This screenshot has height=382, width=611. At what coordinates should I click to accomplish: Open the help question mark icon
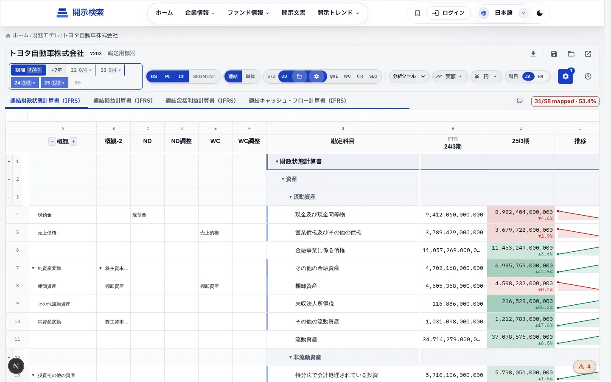pyautogui.click(x=588, y=76)
